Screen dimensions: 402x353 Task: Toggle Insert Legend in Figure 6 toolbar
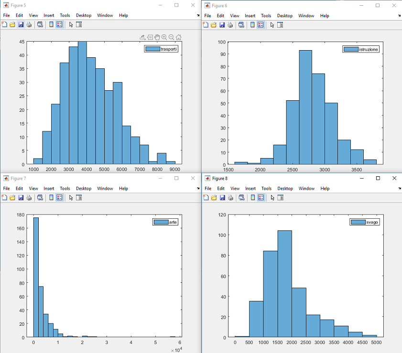pos(261,25)
